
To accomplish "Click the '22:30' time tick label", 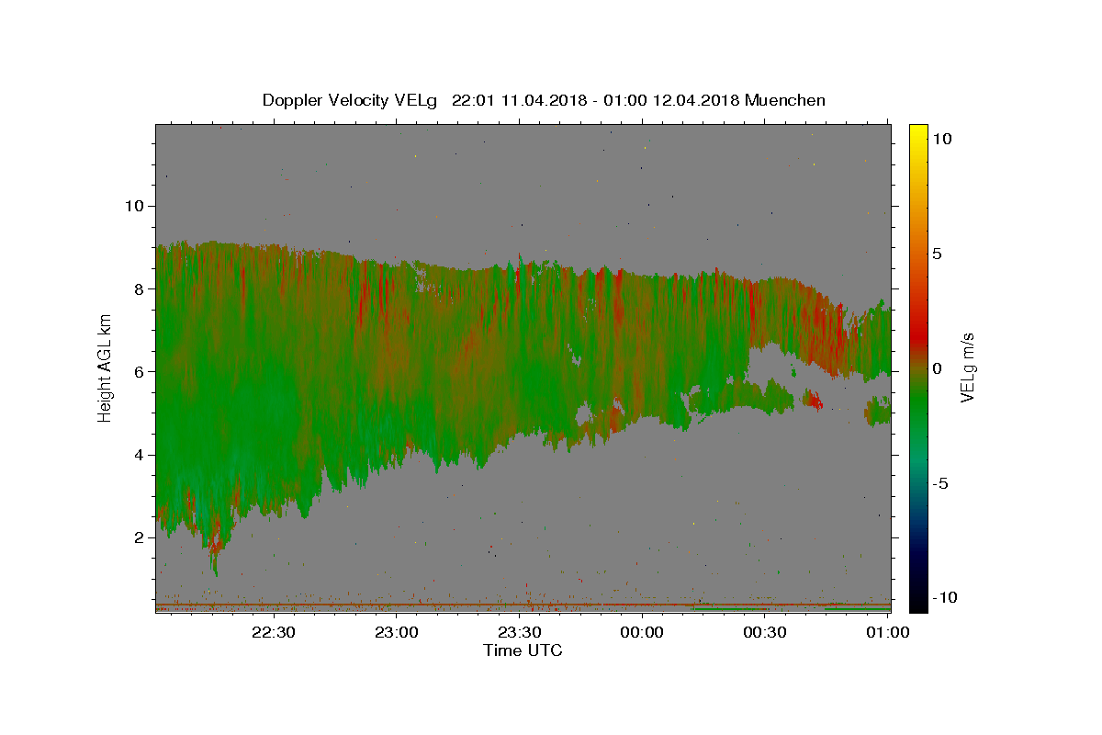I will 274,632.
